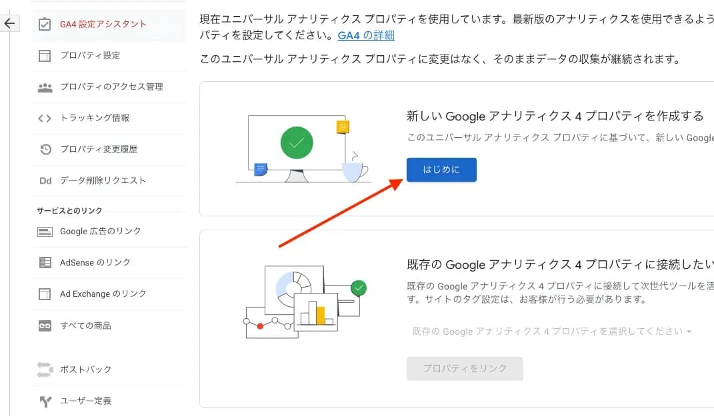Screen dimensions: 714x416
Task: Click the GA4 設定アシスタント checkbox icon
Action: tap(45, 25)
